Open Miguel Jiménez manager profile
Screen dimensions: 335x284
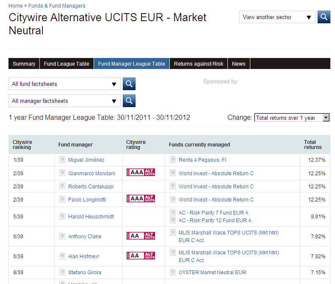pos(86,160)
